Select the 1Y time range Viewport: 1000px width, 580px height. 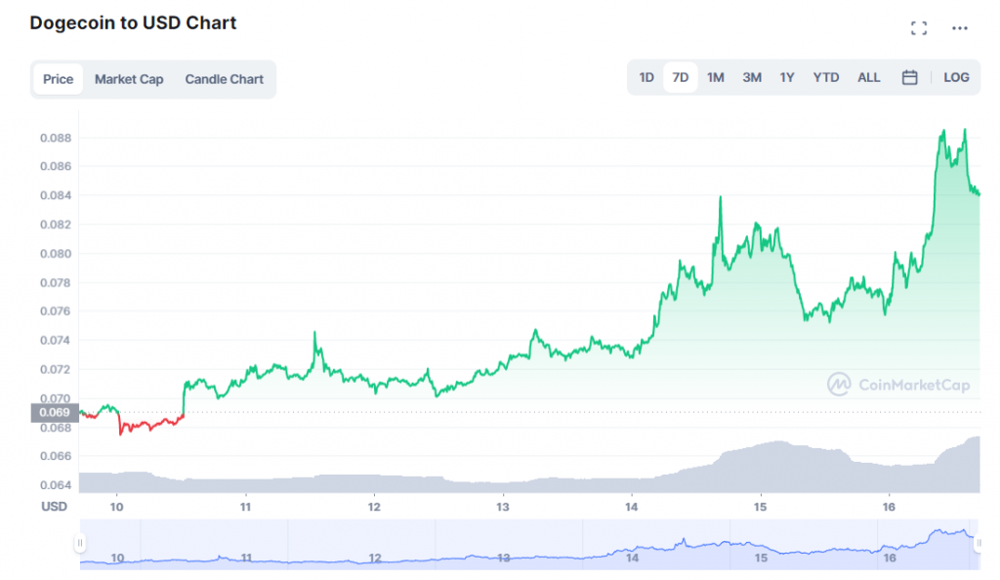click(x=787, y=76)
